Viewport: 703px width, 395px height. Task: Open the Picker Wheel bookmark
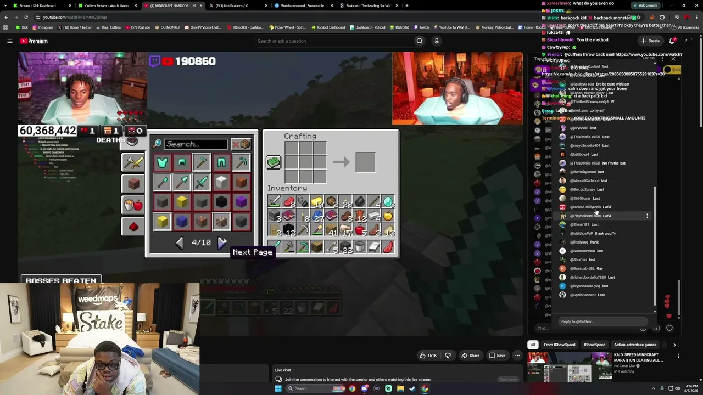tap(287, 27)
